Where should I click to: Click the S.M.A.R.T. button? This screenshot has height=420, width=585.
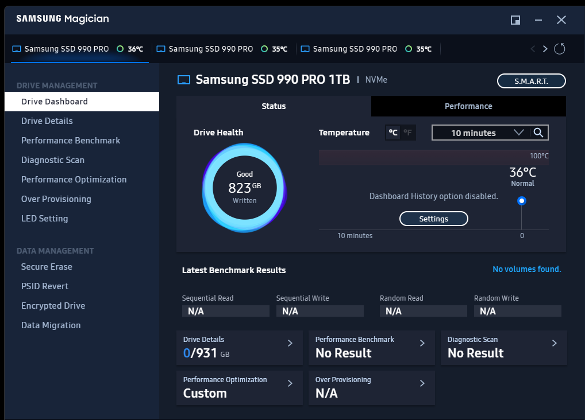click(x=532, y=81)
